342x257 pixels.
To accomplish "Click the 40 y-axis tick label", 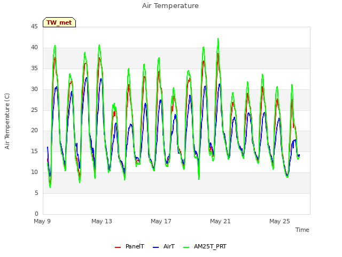I will [x=34, y=48].
